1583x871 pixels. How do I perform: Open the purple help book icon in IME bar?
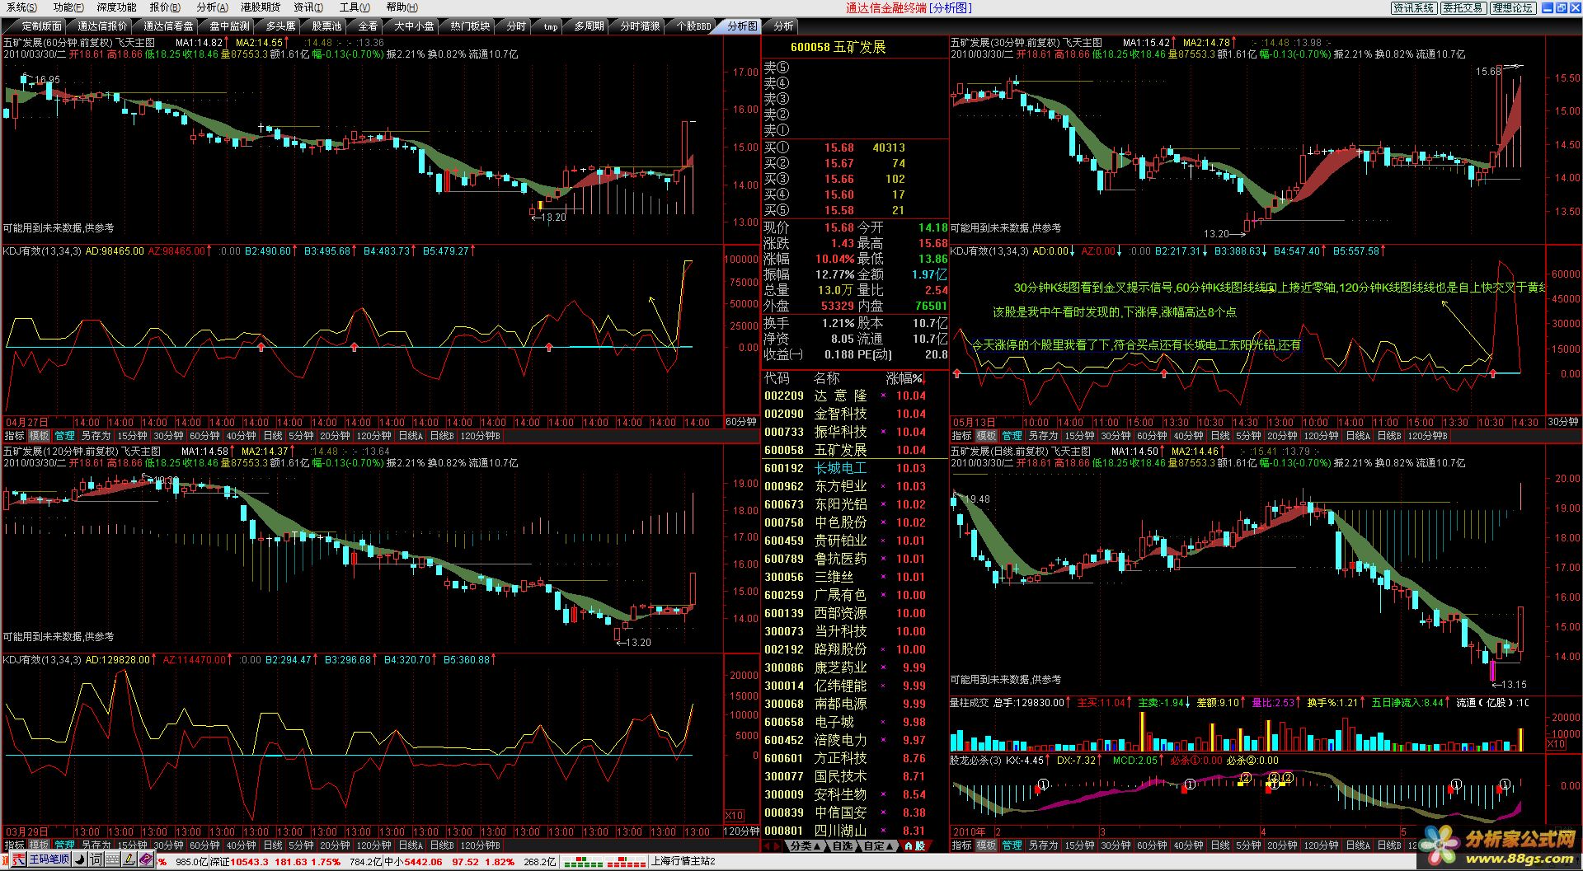pos(145,859)
